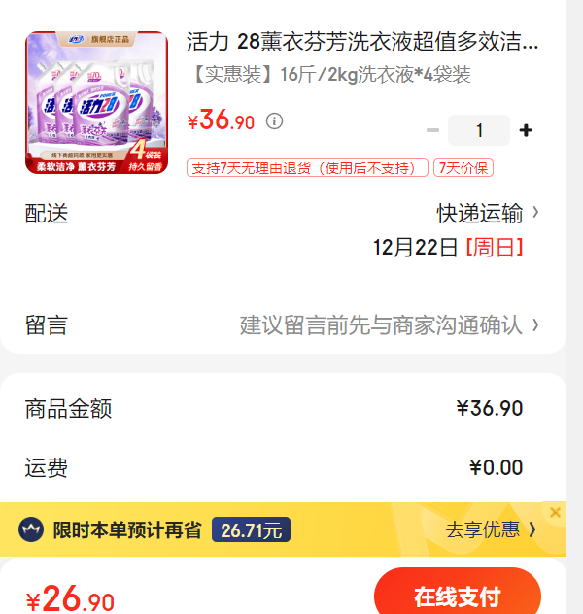The height and width of the screenshot is (614, 583).
Task: Close the yellow savings banner
Action: [555, 512]
